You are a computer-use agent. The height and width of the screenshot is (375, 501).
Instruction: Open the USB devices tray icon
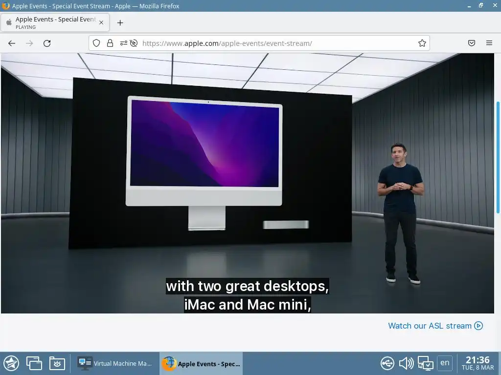387,363
